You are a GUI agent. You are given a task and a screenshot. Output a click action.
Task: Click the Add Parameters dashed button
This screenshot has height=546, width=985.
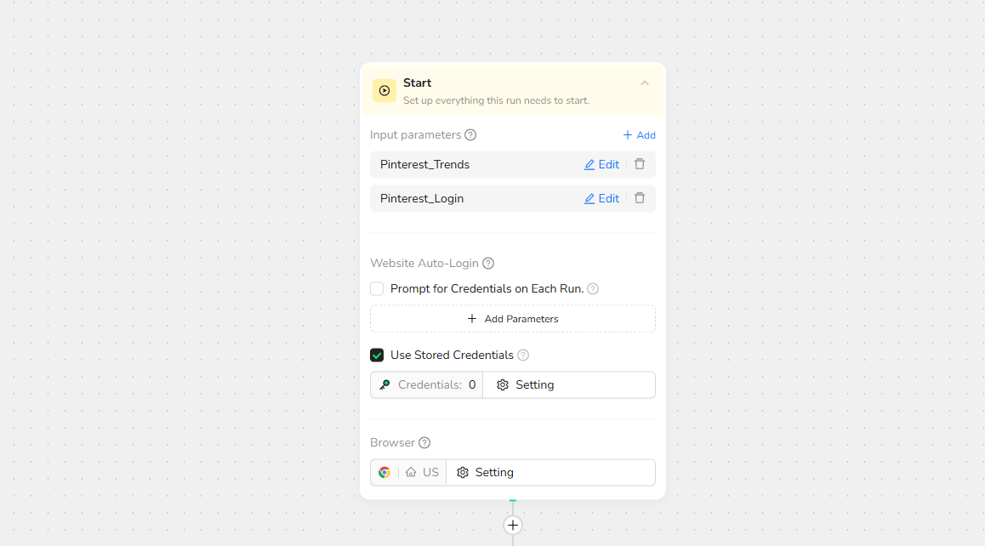click(512, 319)
